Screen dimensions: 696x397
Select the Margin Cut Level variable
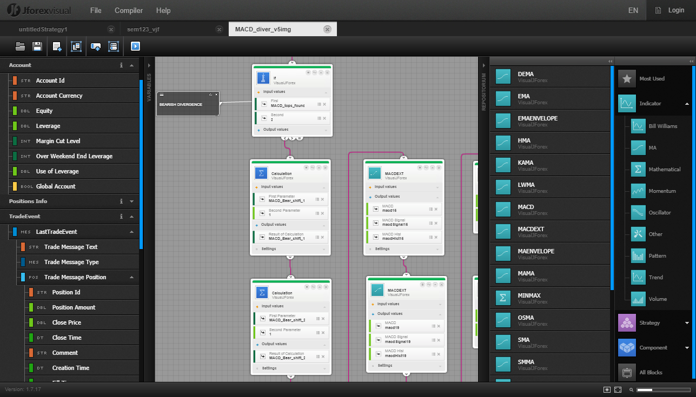(x=75, y=141)
